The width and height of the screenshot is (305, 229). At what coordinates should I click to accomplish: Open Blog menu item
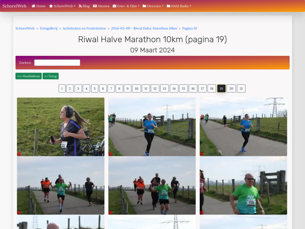(x=84, y=6)
